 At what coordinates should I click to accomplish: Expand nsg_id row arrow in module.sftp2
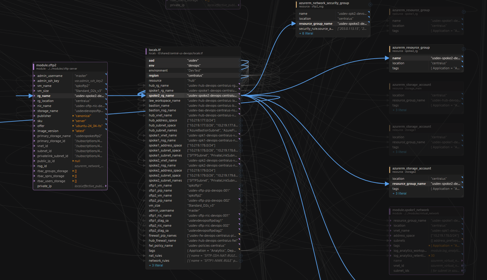35,166
